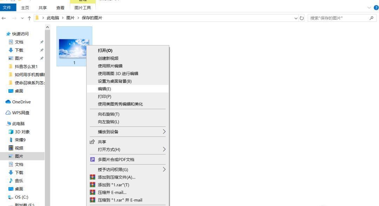This screenshot has width=379, height=206.
Task: Open pinned 图片 under 快速访问
Action: (19, 58)
